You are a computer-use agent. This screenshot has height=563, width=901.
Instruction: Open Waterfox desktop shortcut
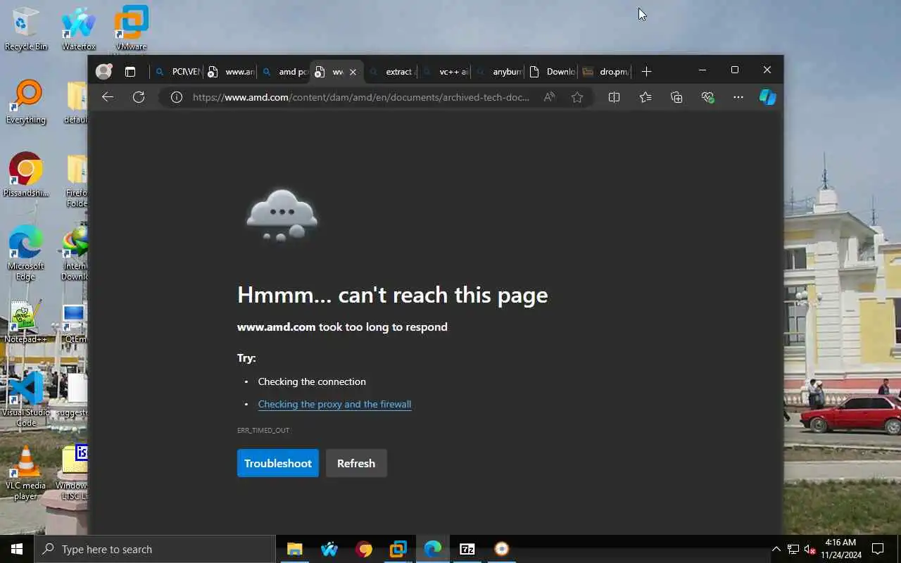click(x=79, y=30)
